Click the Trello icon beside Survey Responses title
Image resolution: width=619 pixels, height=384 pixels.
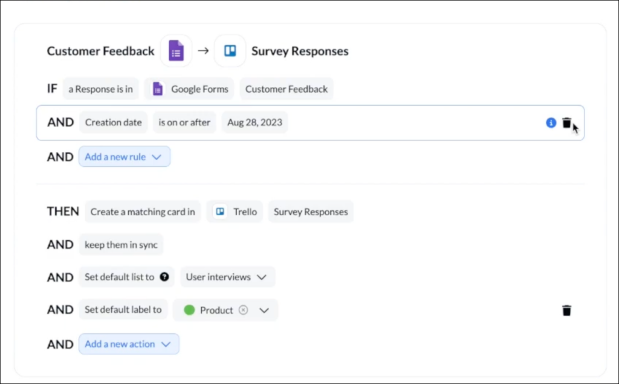tap(230, 51)
